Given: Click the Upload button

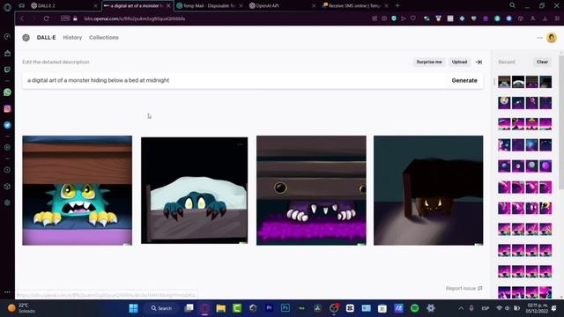Looking at the screenshot, I should point(459,62).
